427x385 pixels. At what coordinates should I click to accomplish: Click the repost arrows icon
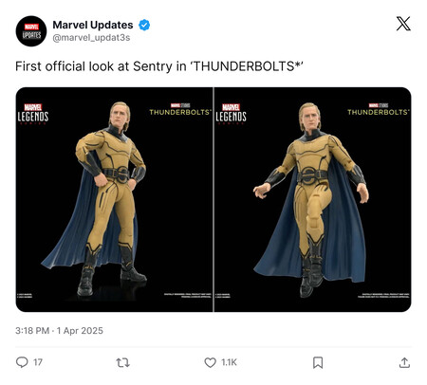pos(122,362)
